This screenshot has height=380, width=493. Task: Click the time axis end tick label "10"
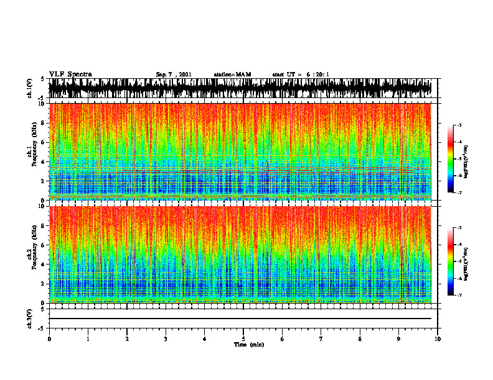[438, 339]
